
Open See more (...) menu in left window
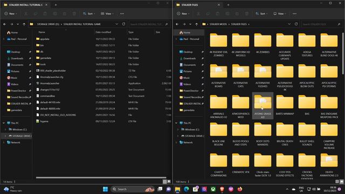tap(122, 13)
